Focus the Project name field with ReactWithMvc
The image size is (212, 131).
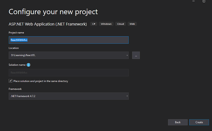69,40
